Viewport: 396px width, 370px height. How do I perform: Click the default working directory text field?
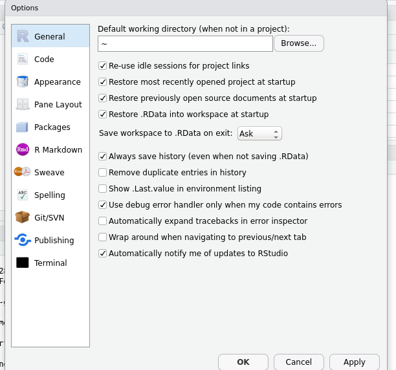coord(185,43)
